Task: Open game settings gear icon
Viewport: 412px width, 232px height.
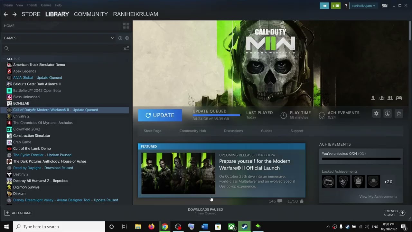Action: 376,113
